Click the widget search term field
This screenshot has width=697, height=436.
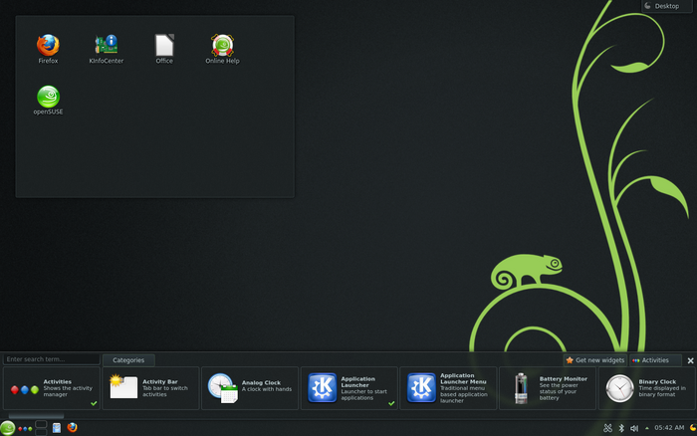point(51,359)
